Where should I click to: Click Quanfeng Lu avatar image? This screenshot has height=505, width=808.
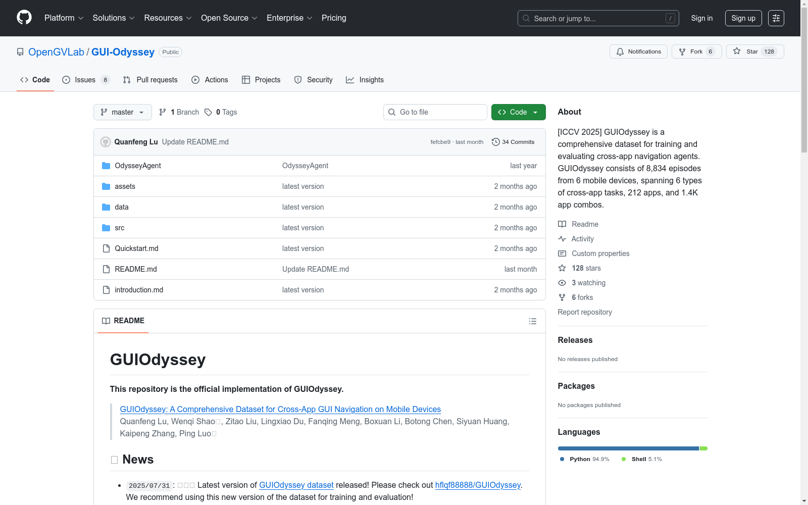tap(106, 142)
